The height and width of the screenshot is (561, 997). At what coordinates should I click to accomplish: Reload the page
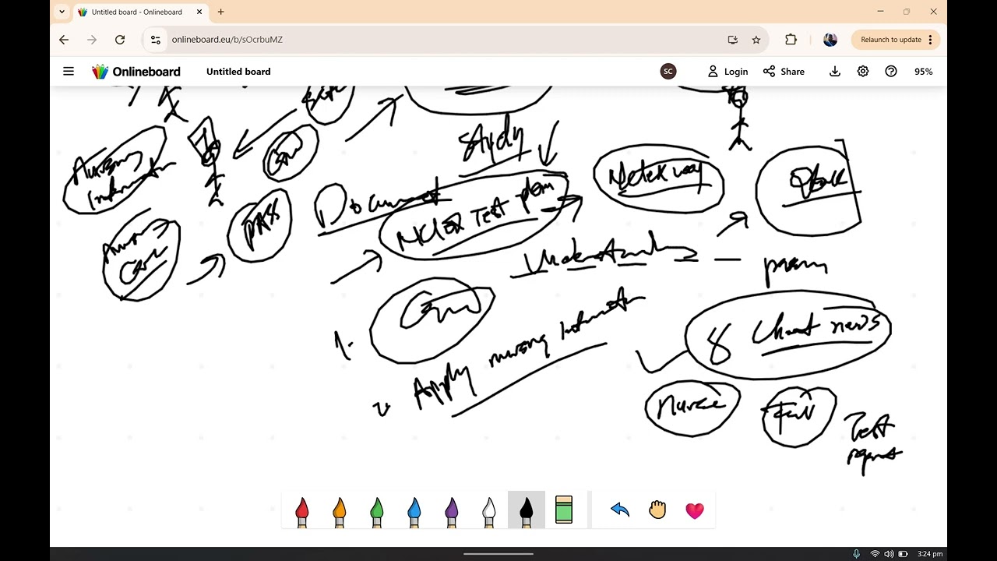pyautogui.click(x=120, y=40)
